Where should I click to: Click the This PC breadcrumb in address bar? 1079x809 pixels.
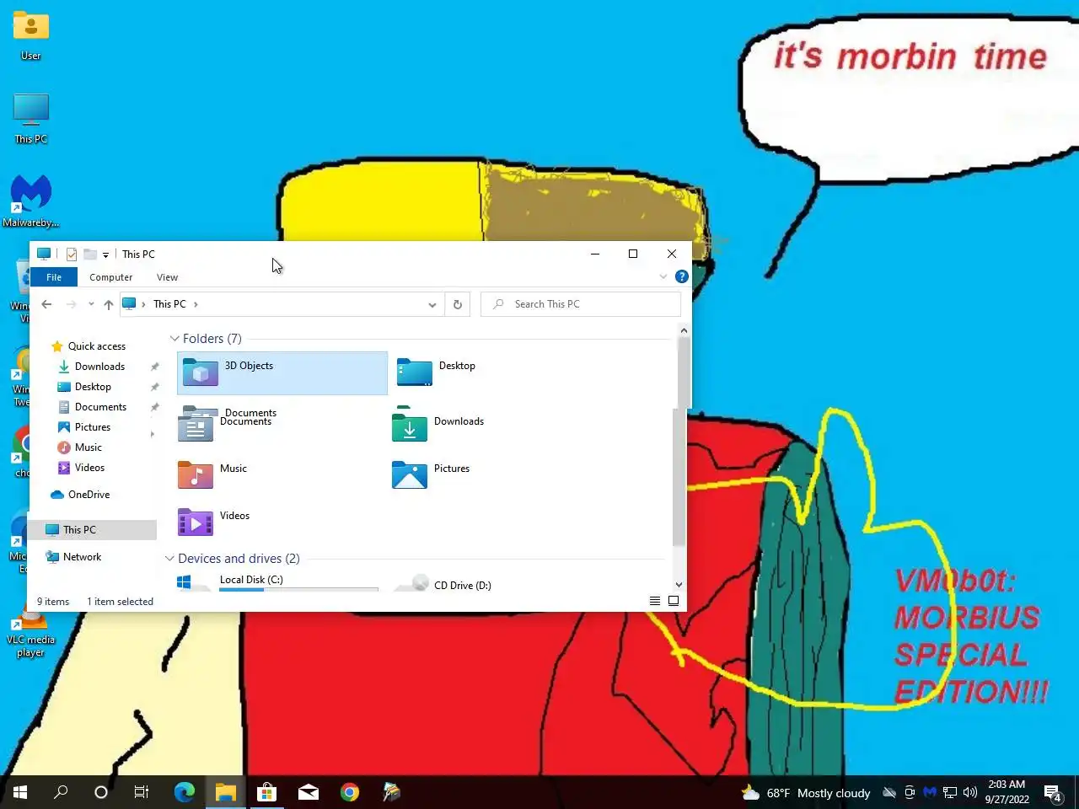coord(169,304)
